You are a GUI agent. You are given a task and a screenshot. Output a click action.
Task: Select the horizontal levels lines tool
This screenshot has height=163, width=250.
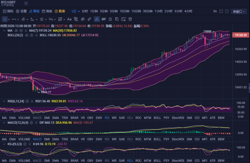tap(42, 19)
